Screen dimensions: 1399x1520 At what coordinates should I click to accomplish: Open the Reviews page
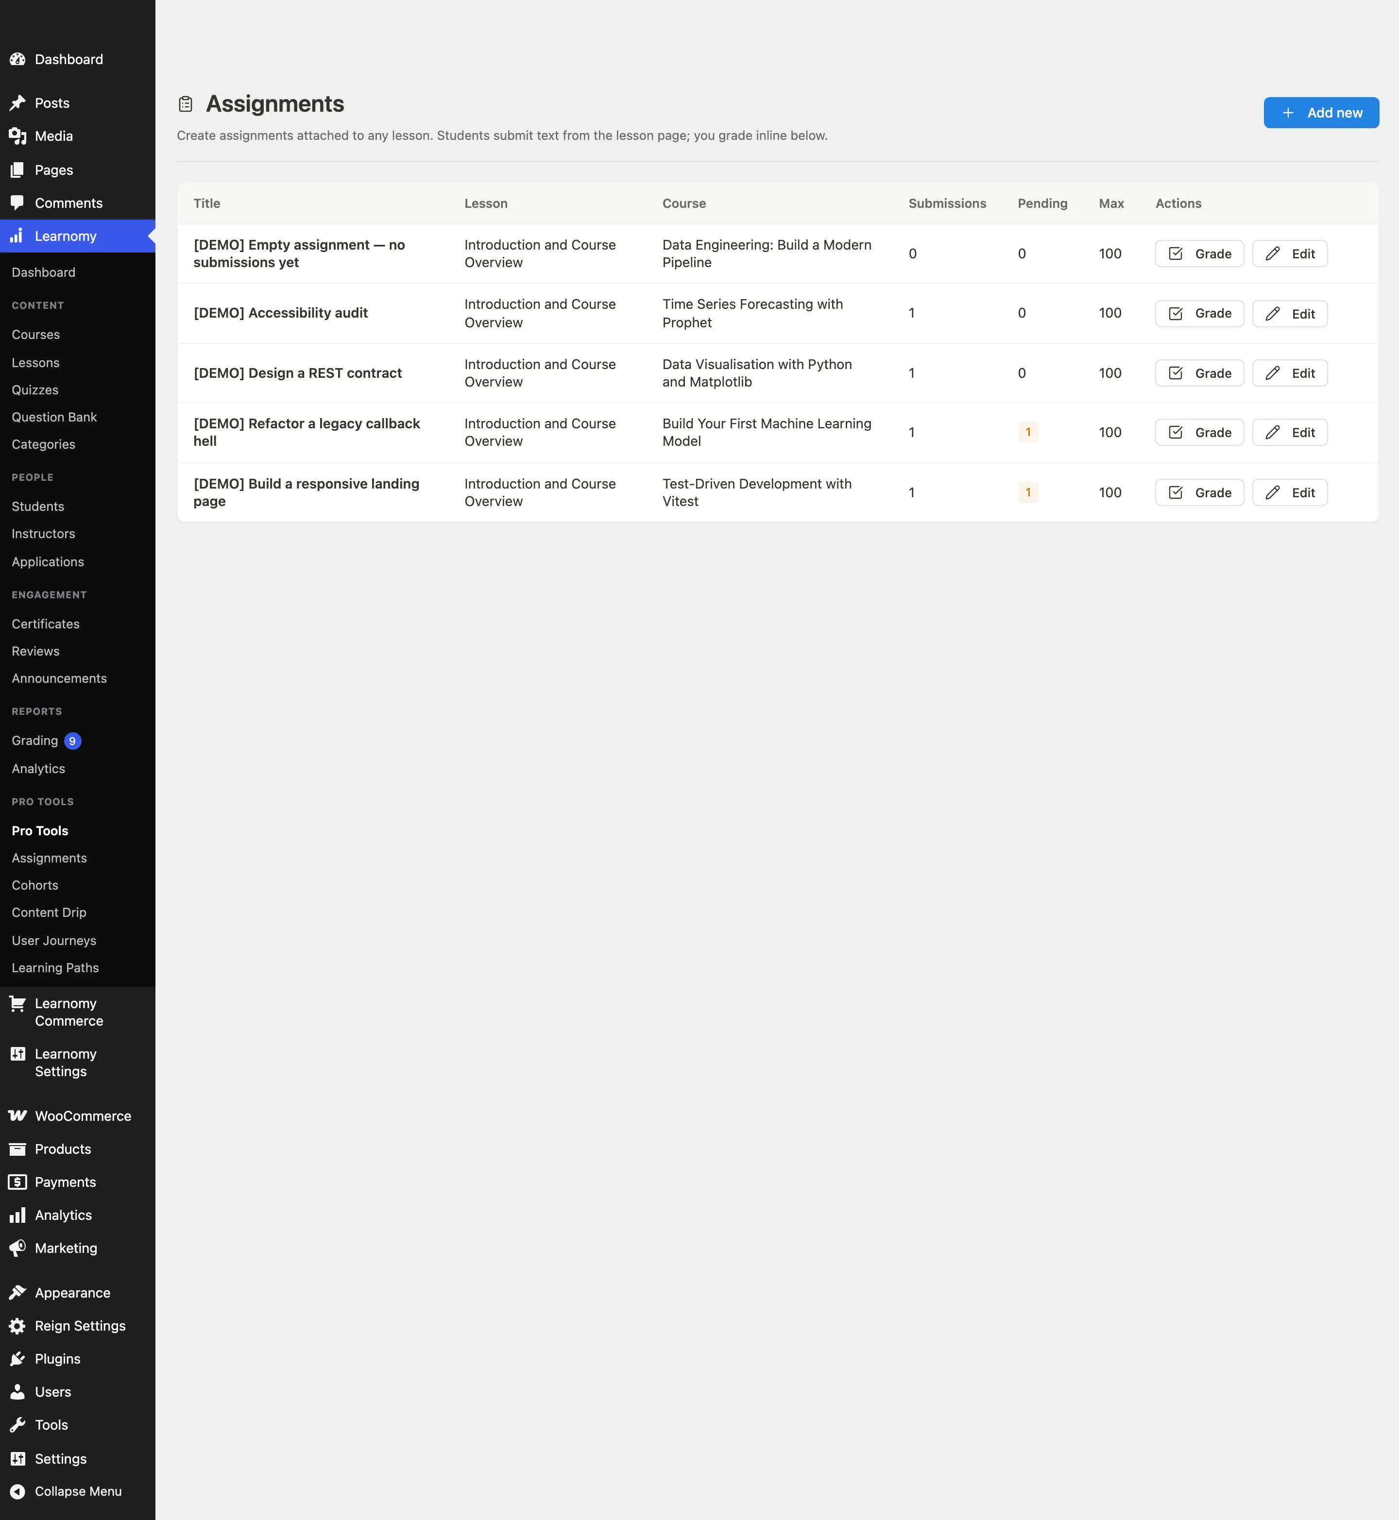35,651
